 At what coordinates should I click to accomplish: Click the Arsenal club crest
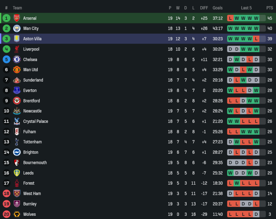17,18
